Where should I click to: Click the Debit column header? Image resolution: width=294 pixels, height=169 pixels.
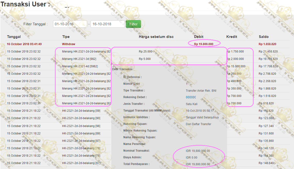199,37
